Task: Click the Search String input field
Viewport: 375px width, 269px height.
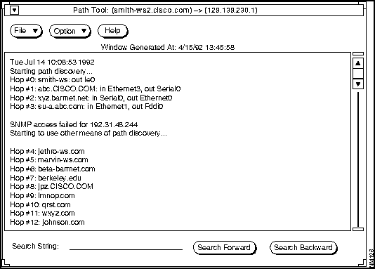Action: [x=126, y=247]
